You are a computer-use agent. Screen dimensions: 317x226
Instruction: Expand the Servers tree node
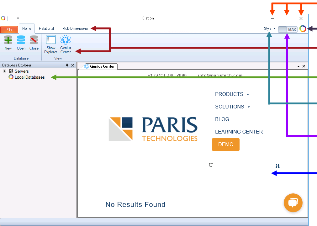coord(4,71)
